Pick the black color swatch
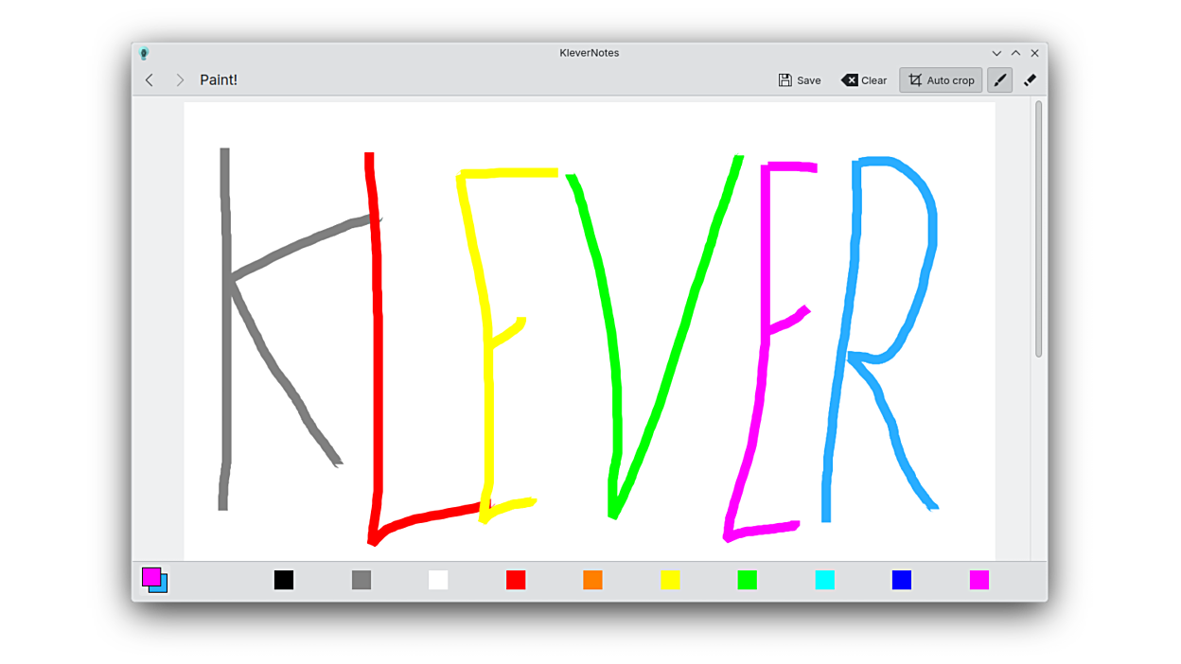The height and width of the screenshot is (664, 1181). pos(284,580)
